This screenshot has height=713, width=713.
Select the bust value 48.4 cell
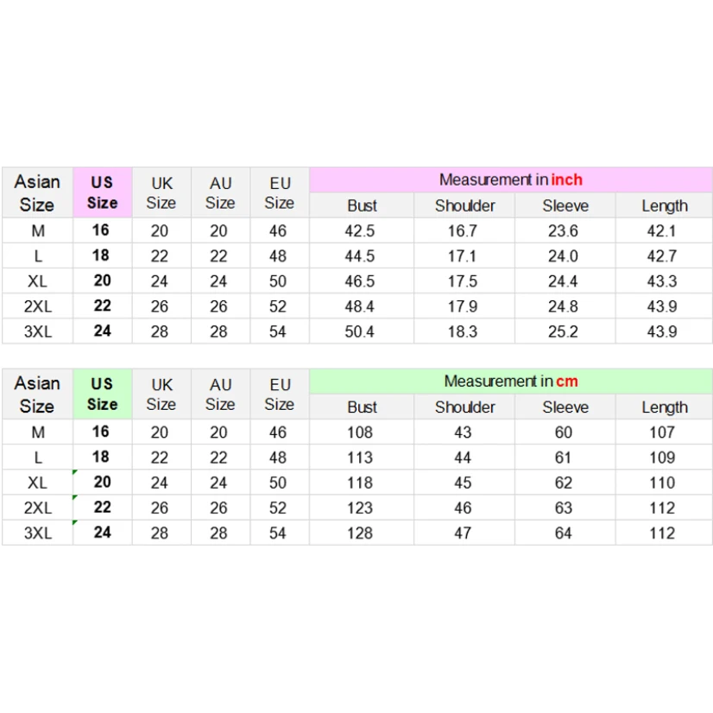[x=361, y=306]
